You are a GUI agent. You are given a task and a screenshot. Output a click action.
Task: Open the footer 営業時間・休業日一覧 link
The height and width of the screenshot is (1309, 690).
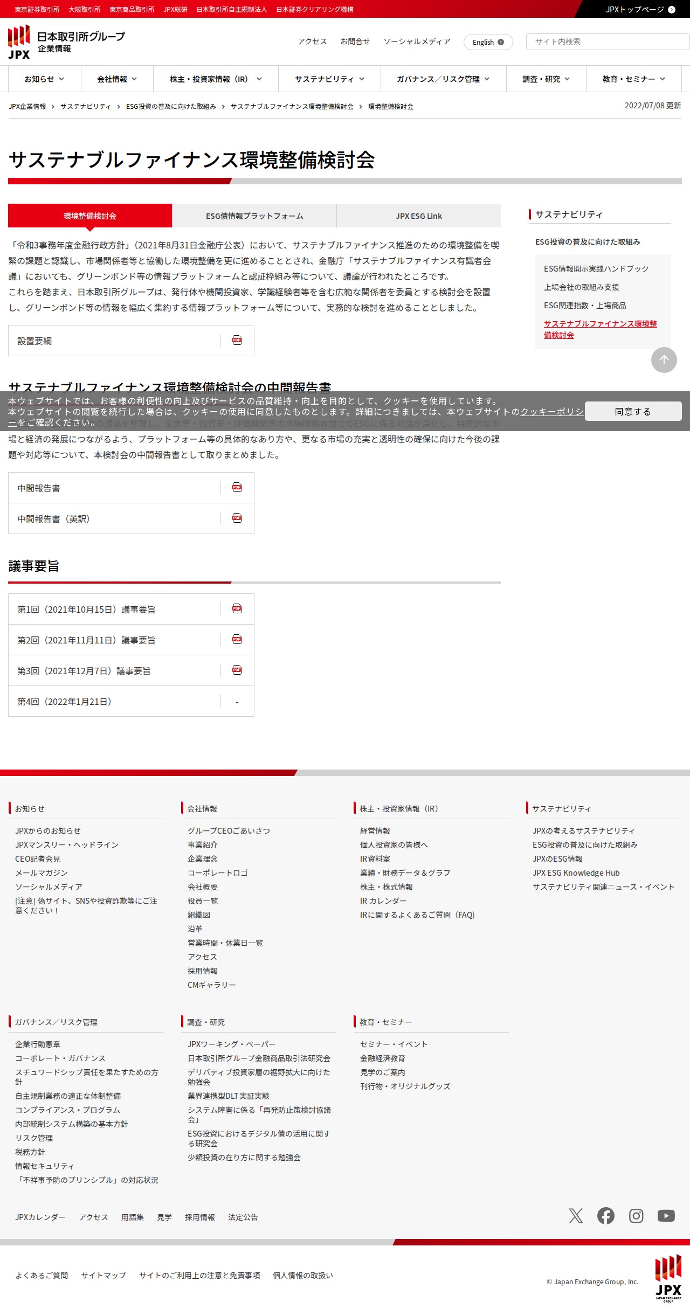(x=225, y=943)
